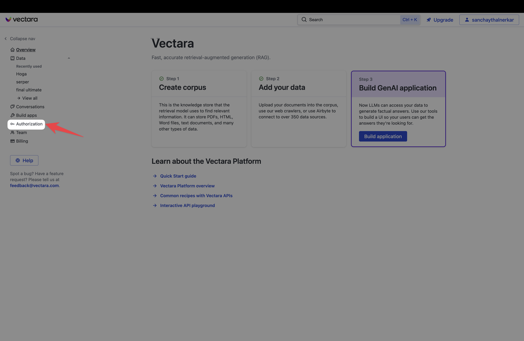Open the serper corpus
524x341 pixels.
[x=23, y=82]
